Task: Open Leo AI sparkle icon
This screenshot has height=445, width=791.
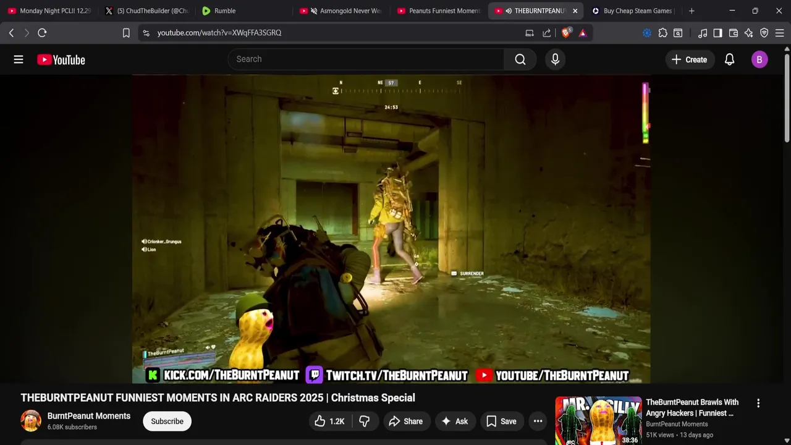Action: click(749, 33)
